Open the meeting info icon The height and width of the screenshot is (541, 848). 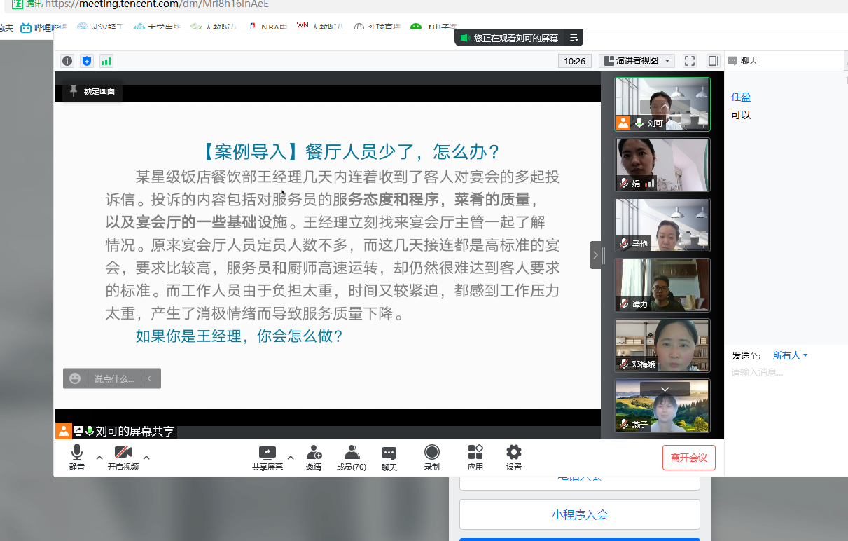67,61
